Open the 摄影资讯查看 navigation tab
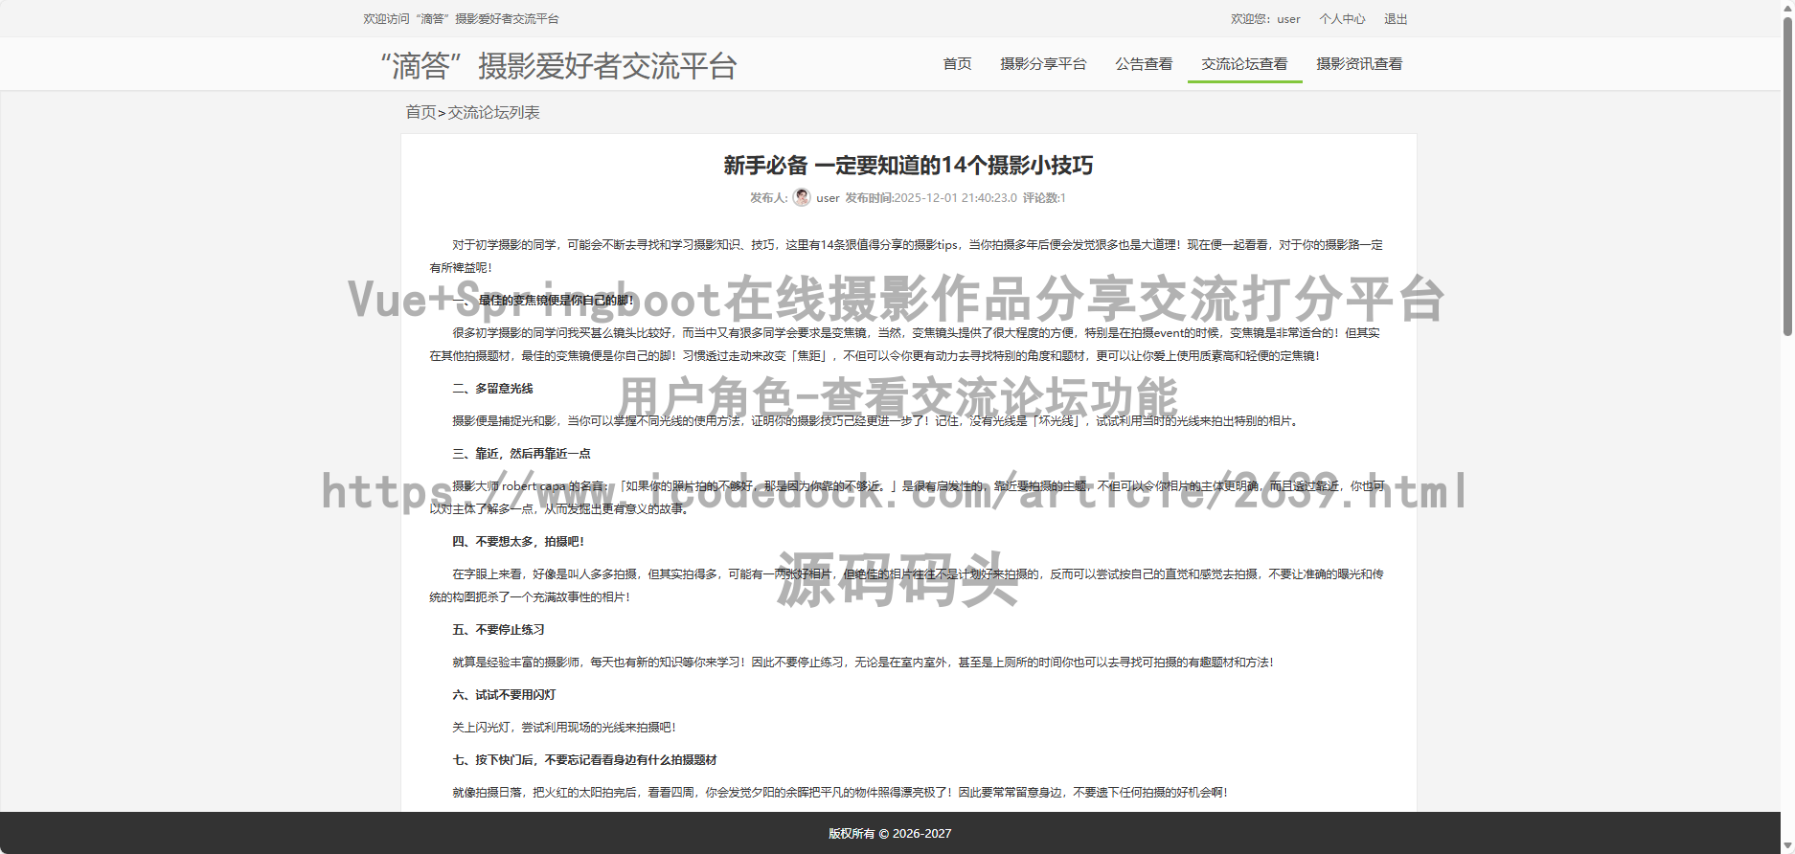The height and width of the screenshot is (854, 1795). [x=1359, y=64]
